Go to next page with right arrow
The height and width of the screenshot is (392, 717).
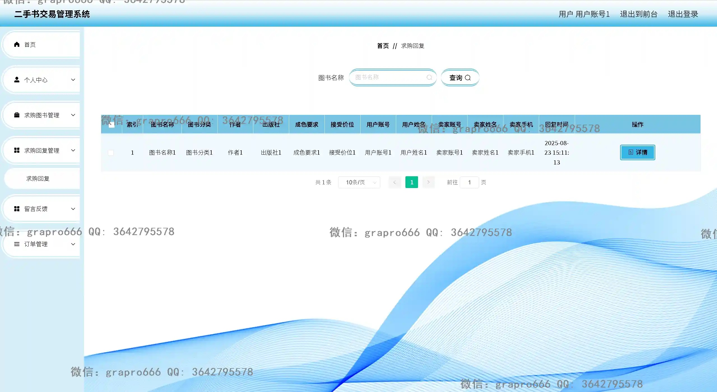428,182
